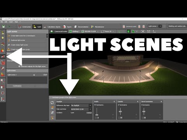Adjust the Outside group dimming slider
This screenshot has height=140, width=187.
coord(120,112)
